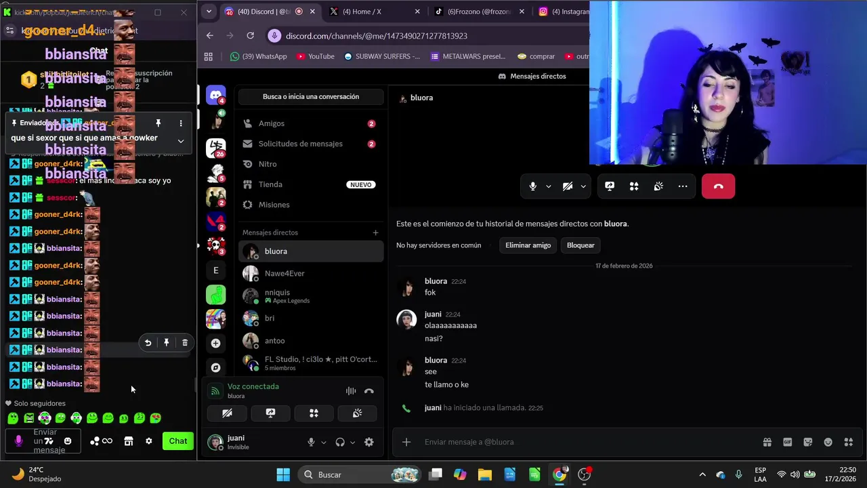Expand camera options in call toolbar
Image resolution: width=867 pixels, height=488 pixels.
583,186
